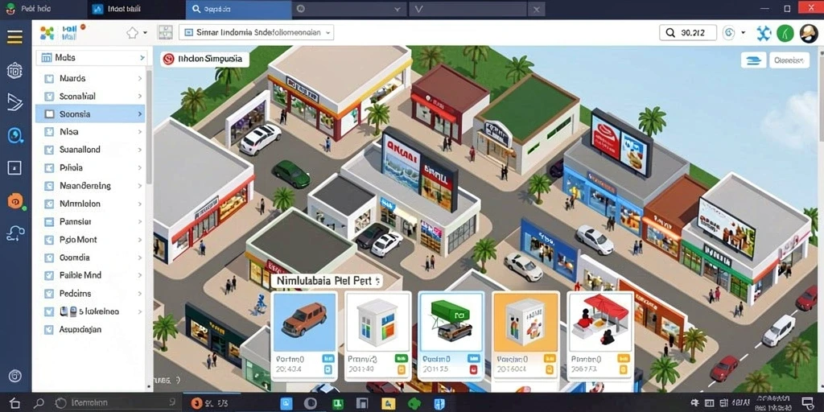824x412 pixels.
Task: Click the red circle icon in Inhdon Simgusia label
Action: pyautogui.click(x=168, y=59)
